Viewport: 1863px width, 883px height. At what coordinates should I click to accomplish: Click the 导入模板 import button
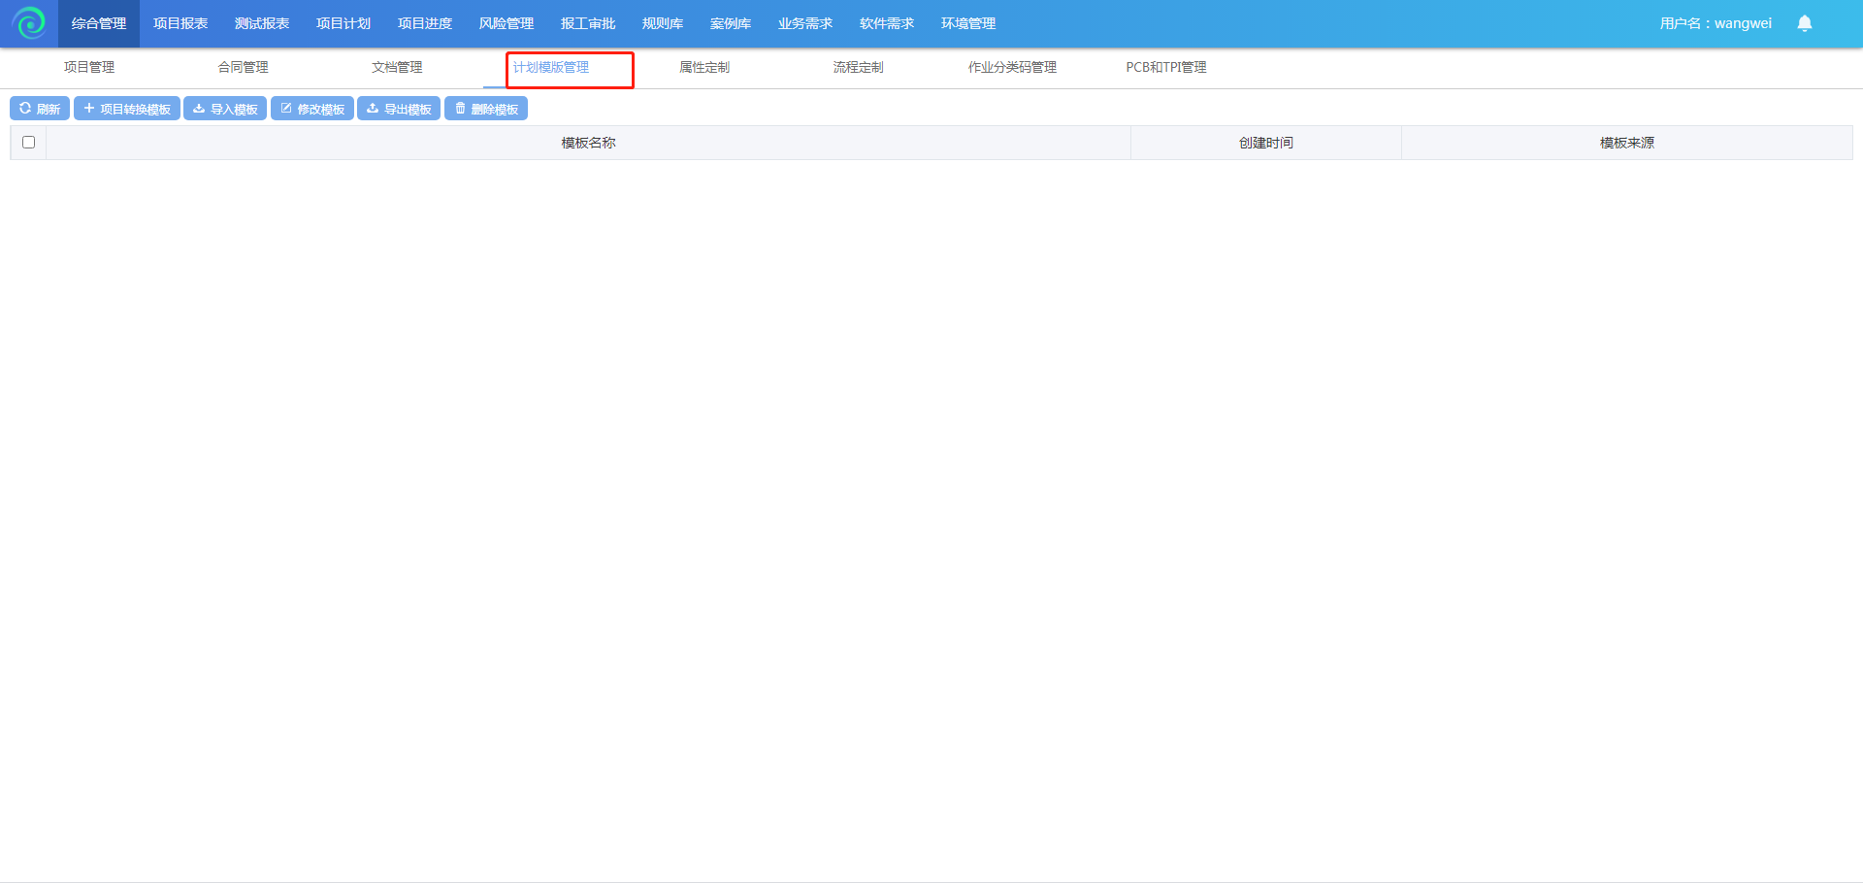225,109
